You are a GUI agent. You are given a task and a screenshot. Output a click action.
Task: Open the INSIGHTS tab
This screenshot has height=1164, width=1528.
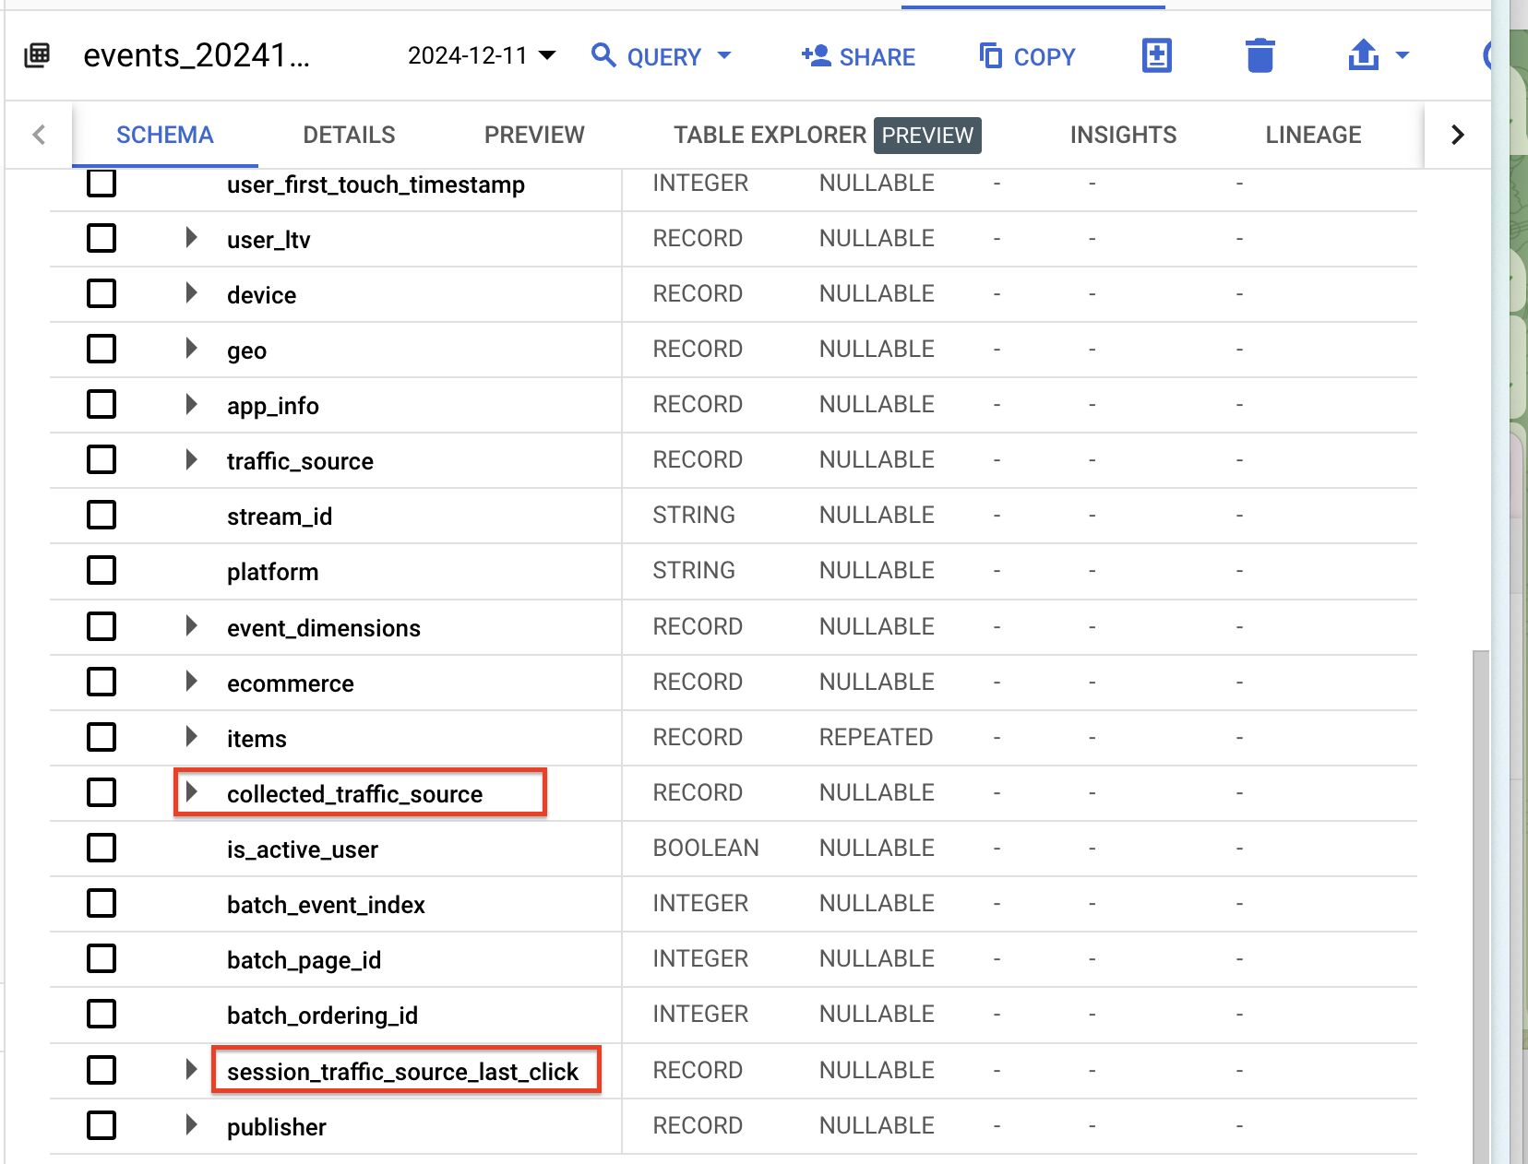1122,135
